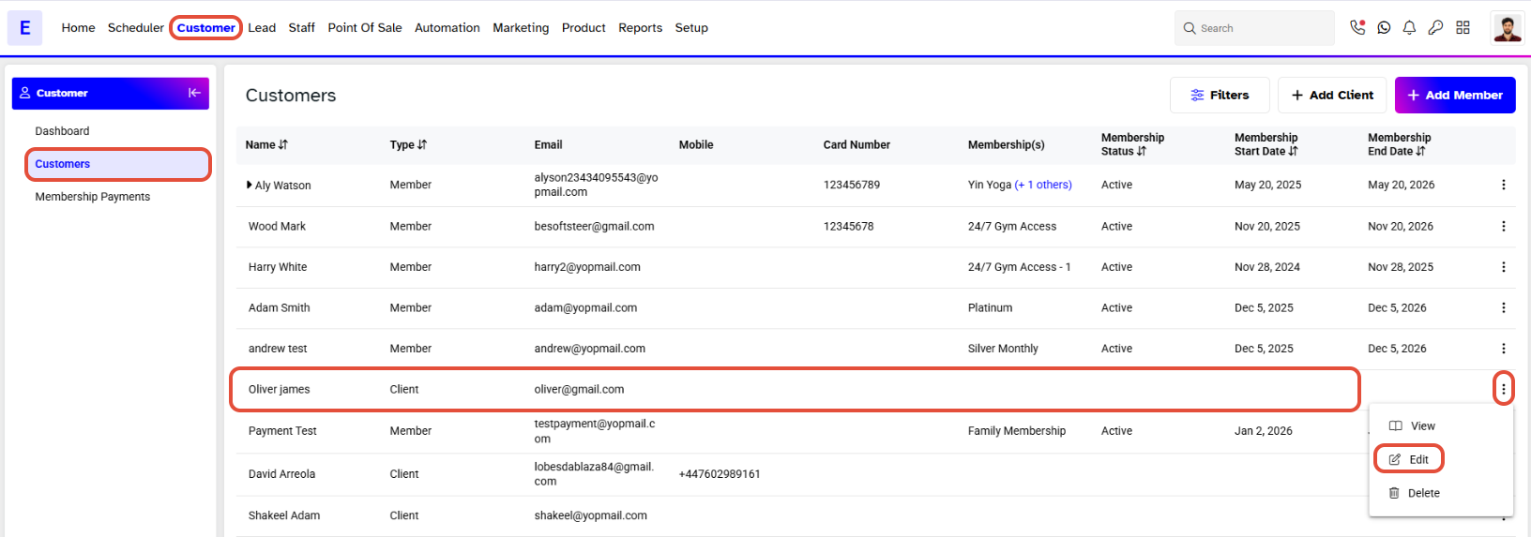1531x537 pixels.
Task: Click the Card Number column header
Action: 856,145
